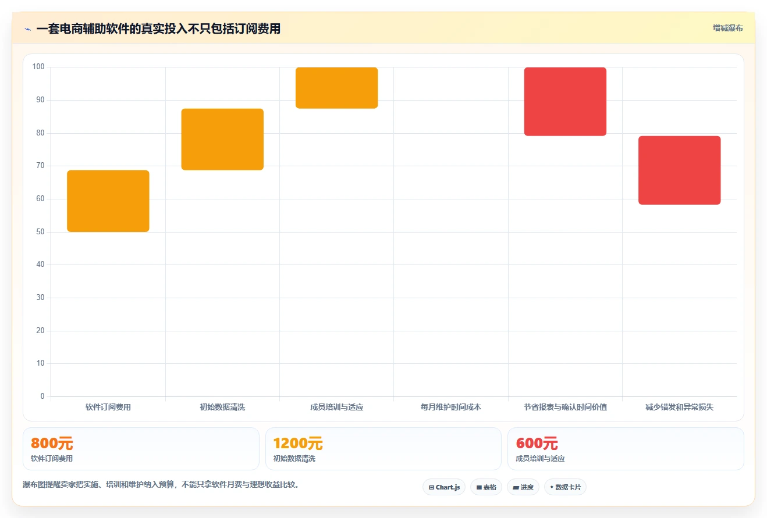This screenshot has width=767, height=518.
Task: Click the 每月维护时间成本 x-axis label
Action: pos(451,408)
